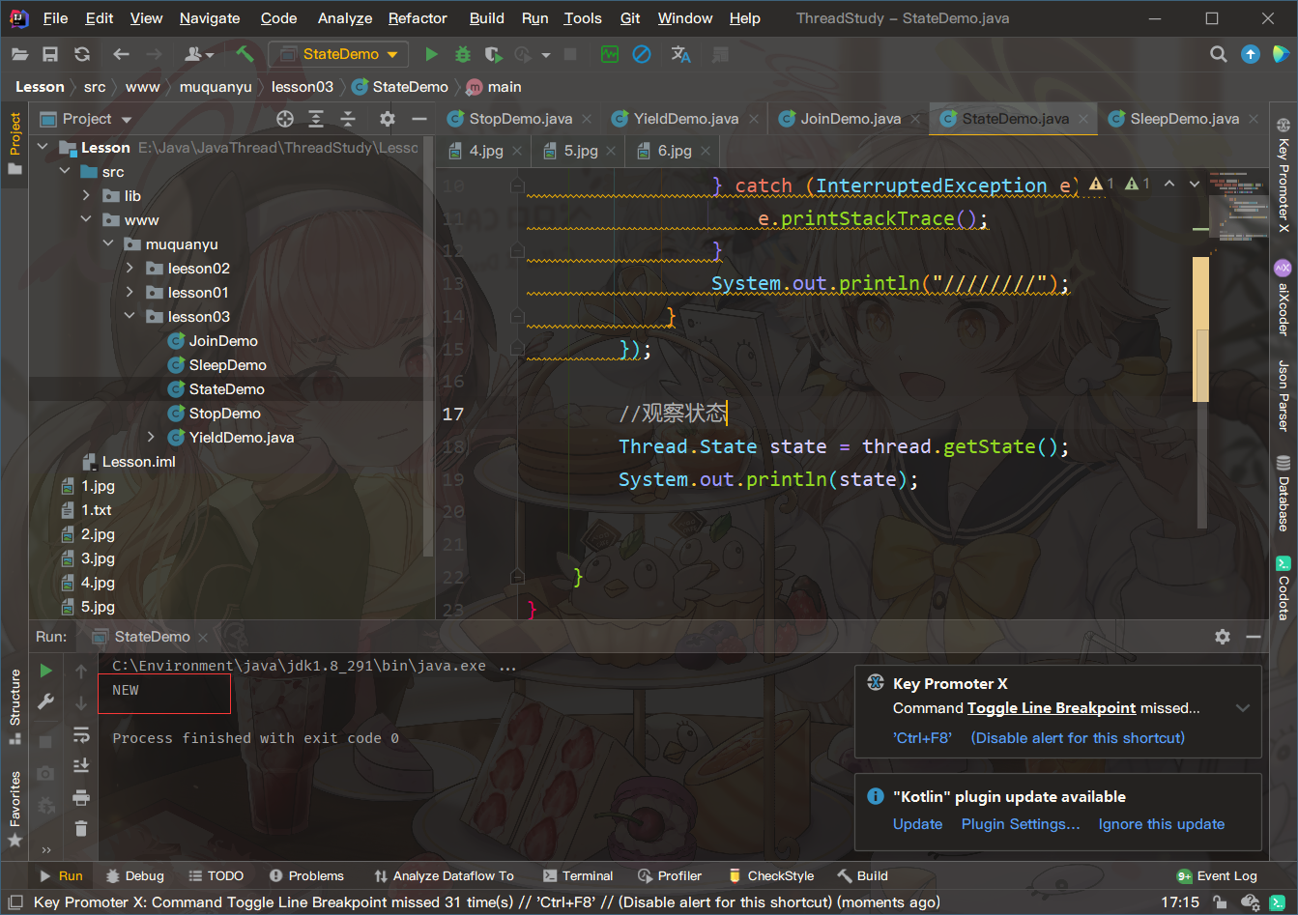Open the Analyze menu
The width and height of the screenshot is (1298, 915).
click(345, 18)
